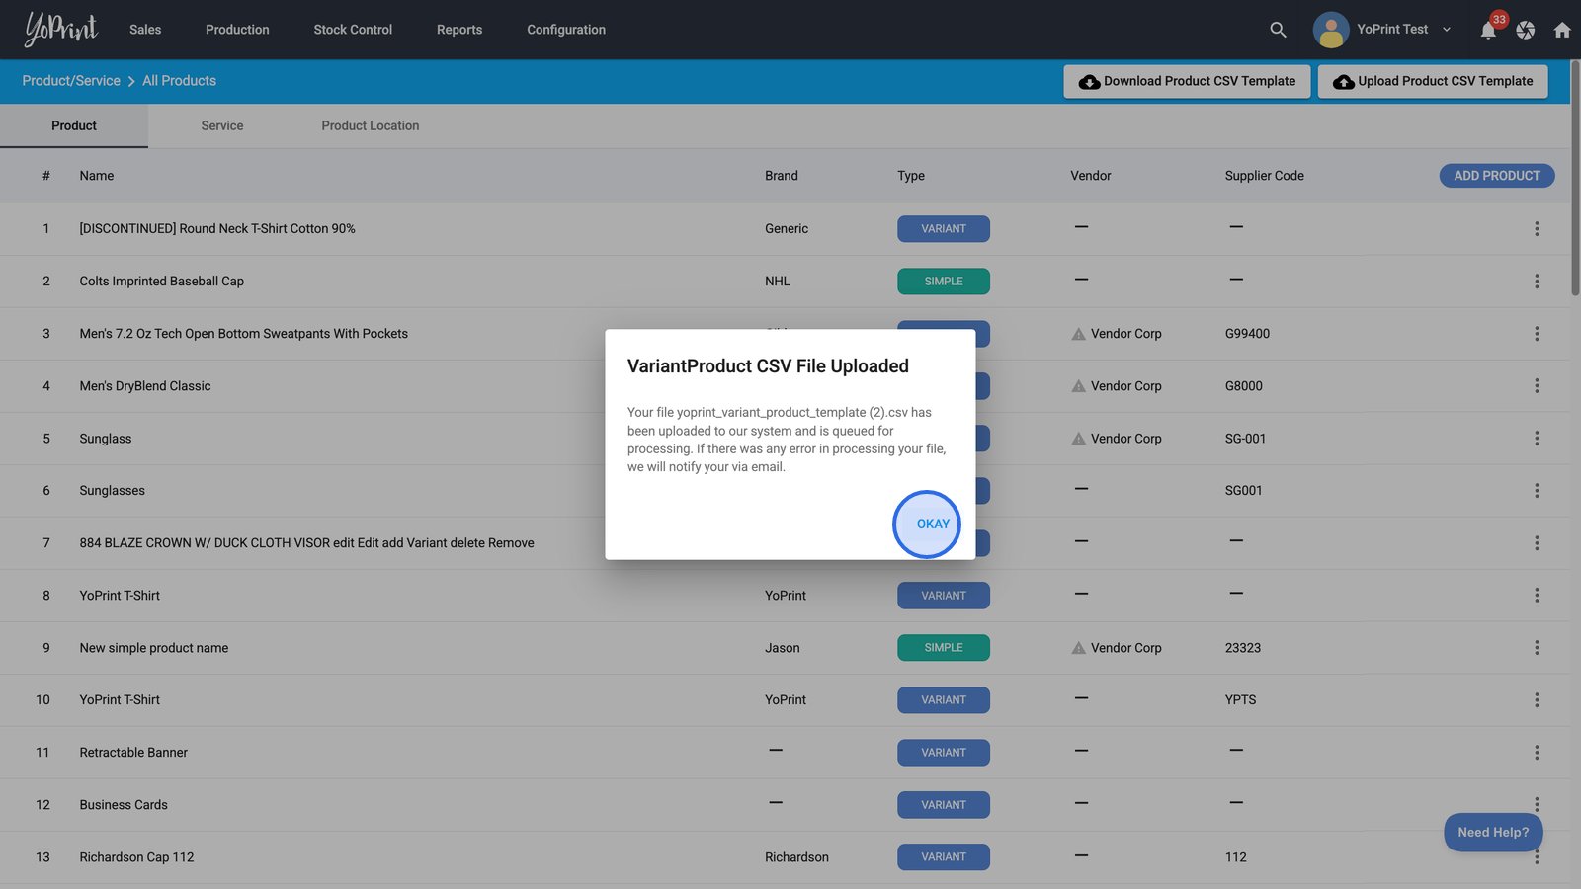Open the Stock Control menu

tap(353, 30)
